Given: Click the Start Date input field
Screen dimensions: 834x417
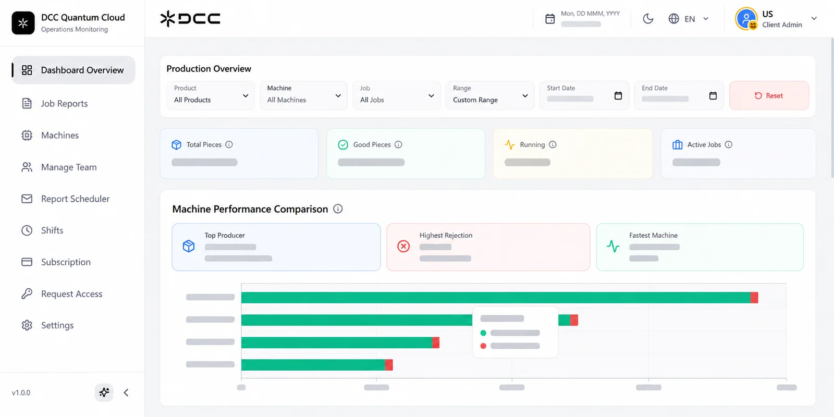Looking at the screenshot, I should (x=584, y=95).
